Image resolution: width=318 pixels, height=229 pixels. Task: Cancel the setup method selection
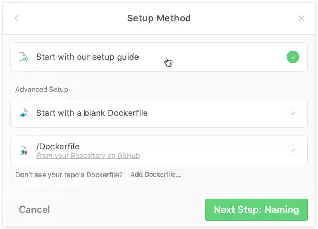point(35,210)
